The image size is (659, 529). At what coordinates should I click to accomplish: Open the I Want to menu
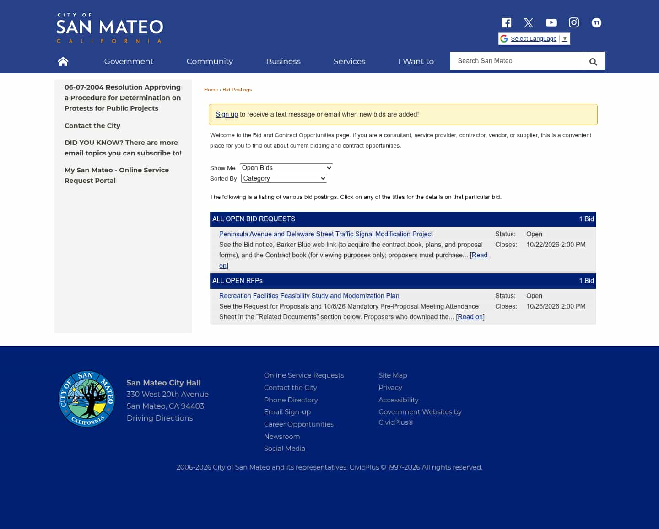(x=416, y=61)
